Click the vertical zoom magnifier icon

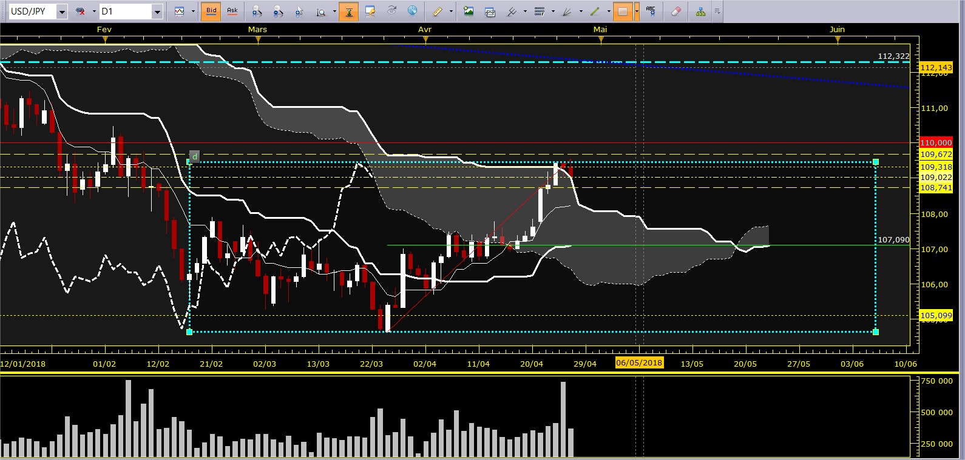(321, 12)
